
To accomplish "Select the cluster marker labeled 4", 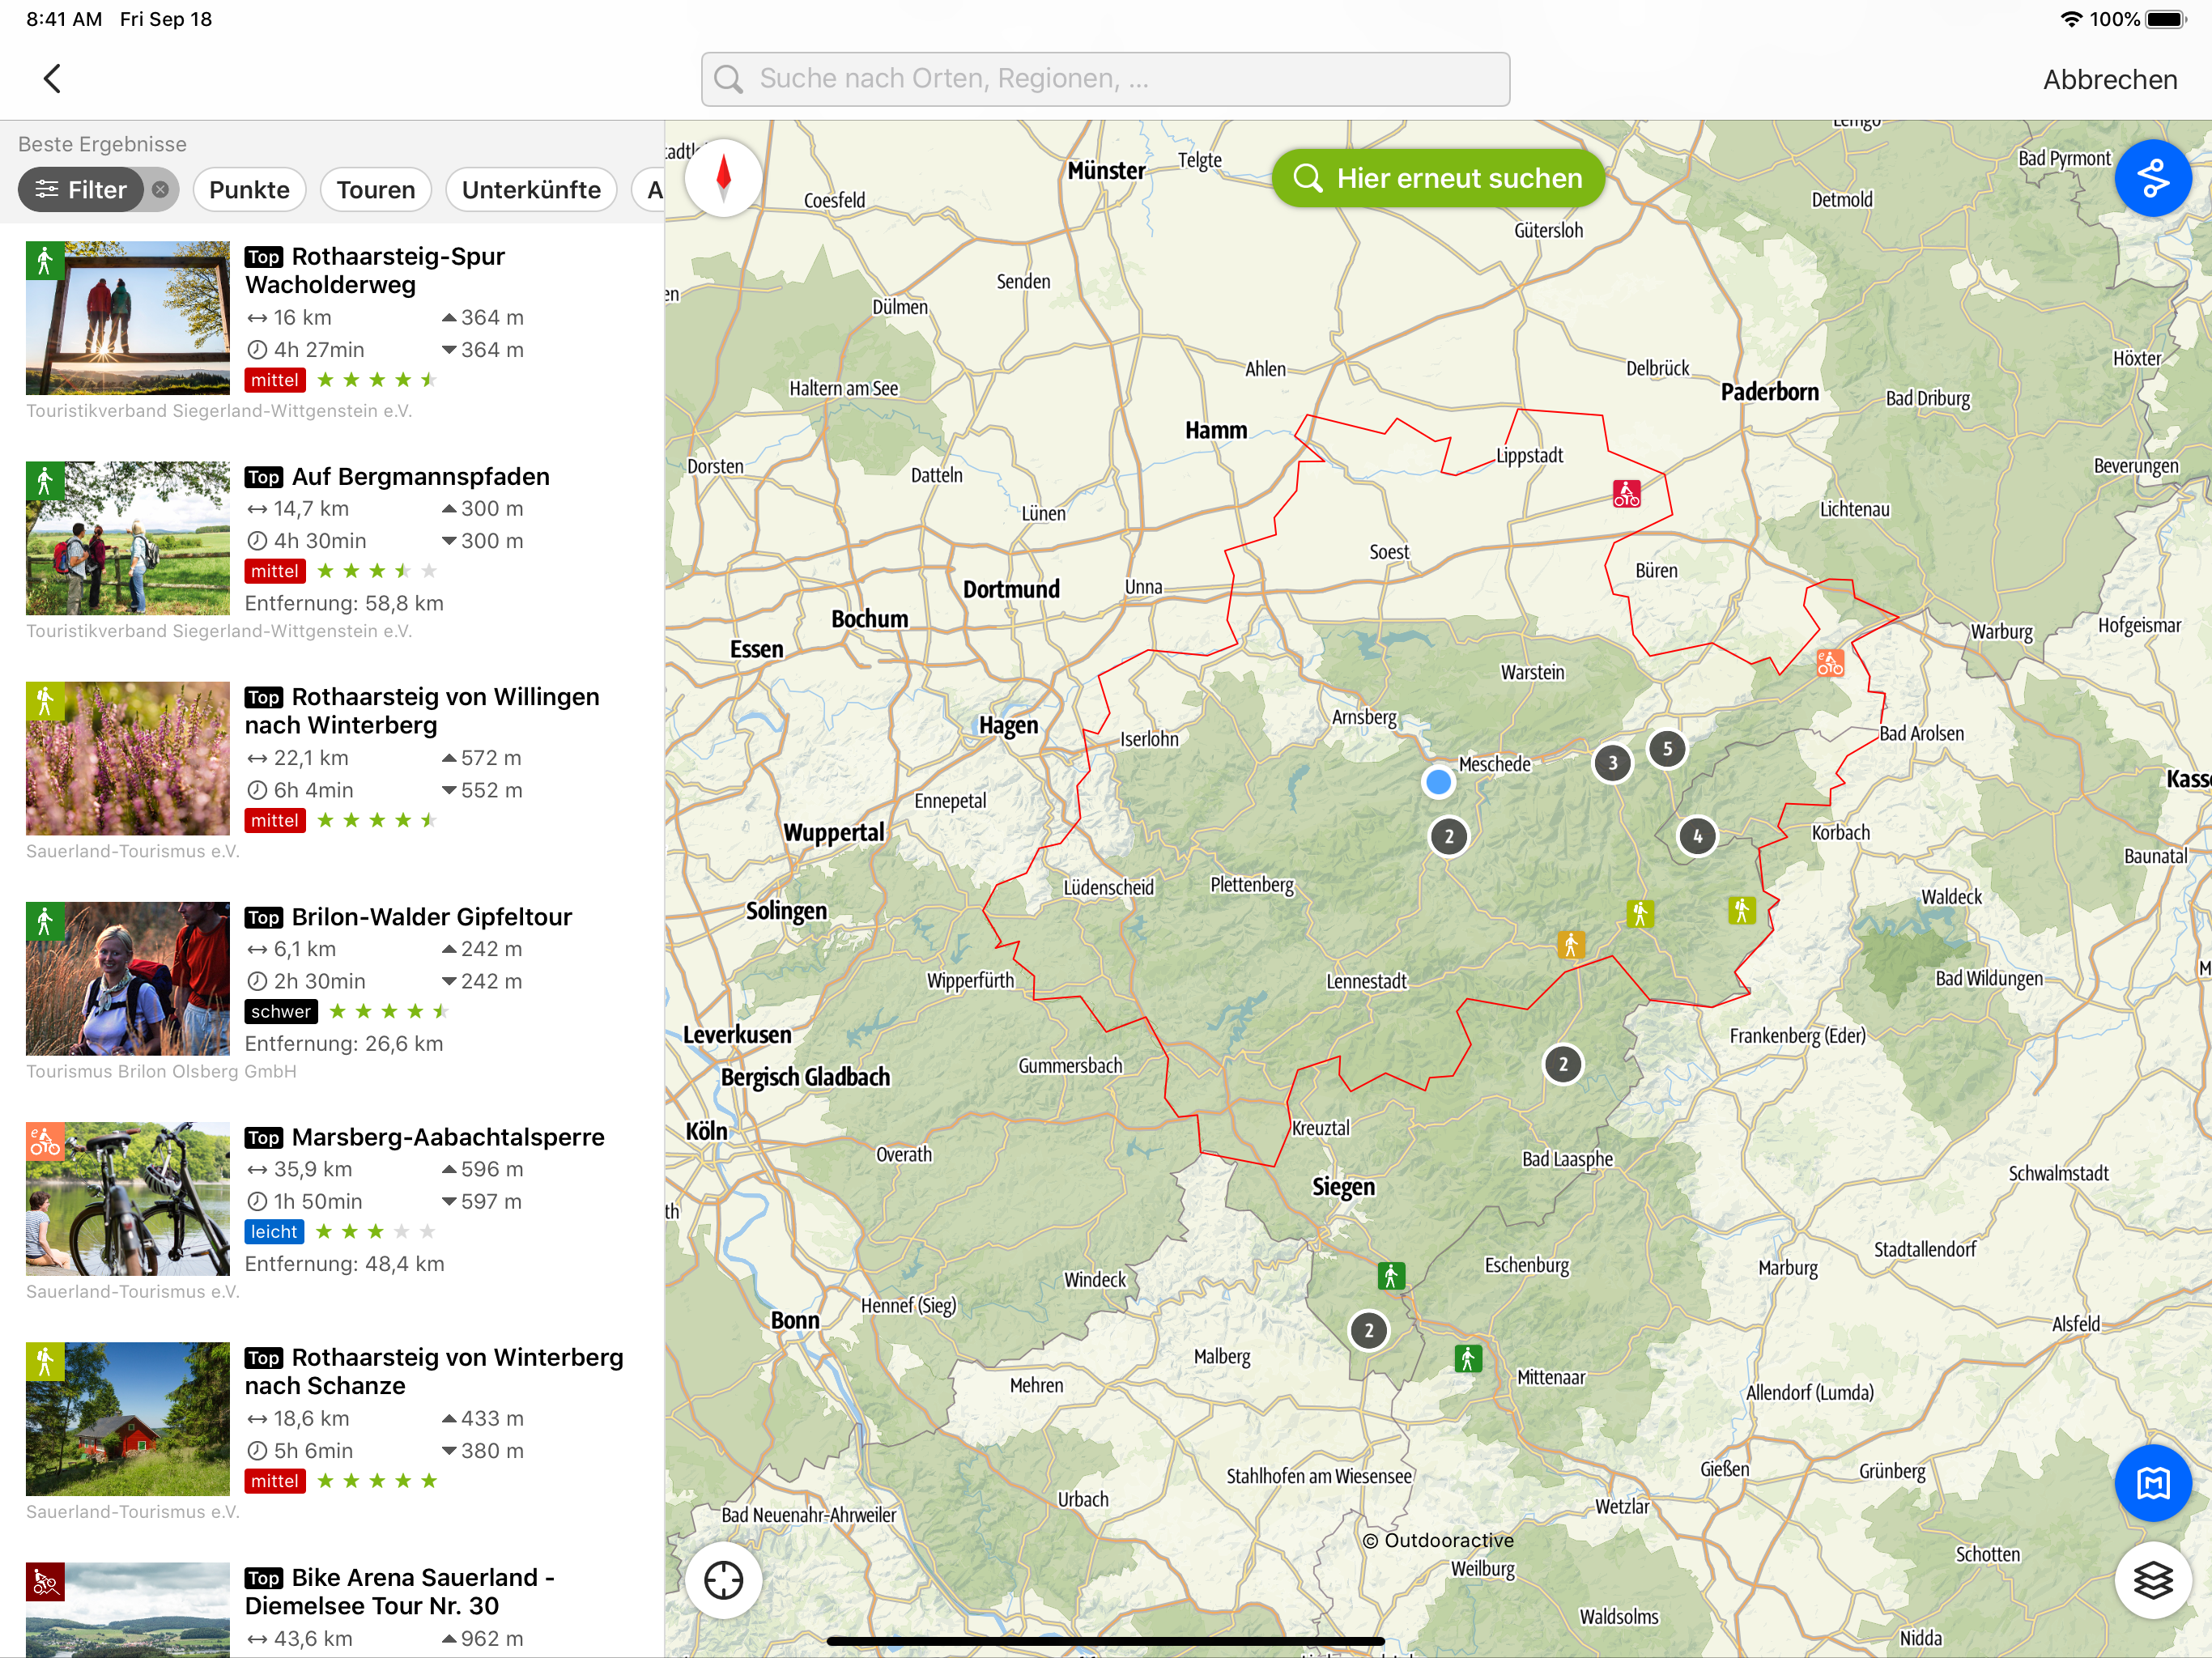I will pyautogui.click(x=1697, y=836).
